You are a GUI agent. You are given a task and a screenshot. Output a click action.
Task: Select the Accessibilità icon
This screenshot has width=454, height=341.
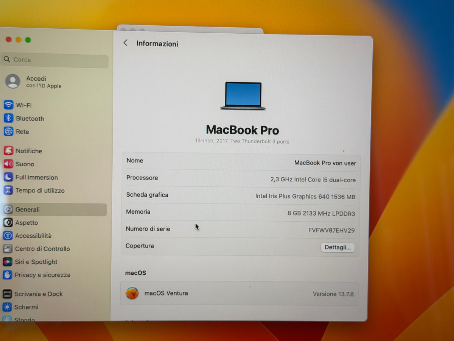(8, 235)
